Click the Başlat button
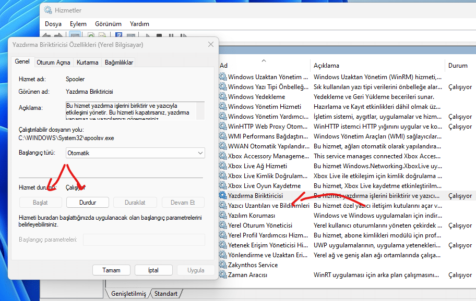This screenshot has width=476, height=301. [x=40, y=203]
